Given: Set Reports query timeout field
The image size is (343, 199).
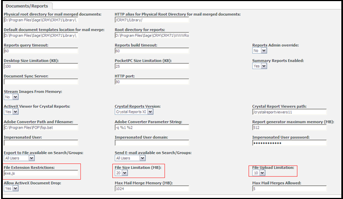Looking at the screenshot, I should tap(41, 51).
